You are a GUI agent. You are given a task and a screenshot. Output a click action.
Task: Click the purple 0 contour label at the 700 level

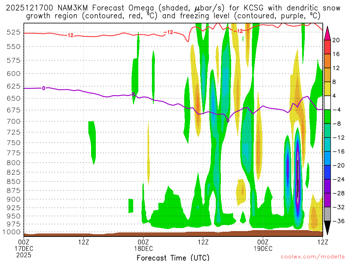click(228, 120)
